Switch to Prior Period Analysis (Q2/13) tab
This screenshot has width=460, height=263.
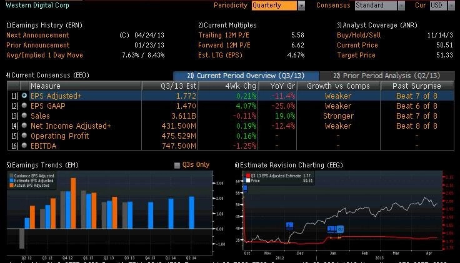click(387, 76)
